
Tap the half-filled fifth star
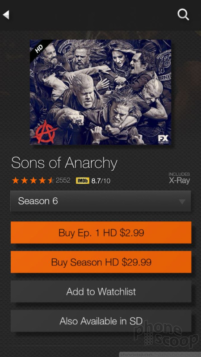click(51, 181)
